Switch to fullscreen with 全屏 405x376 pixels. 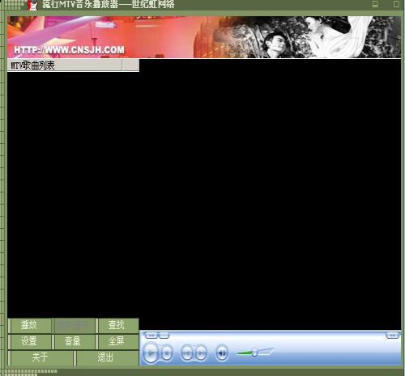click(117, 341)
